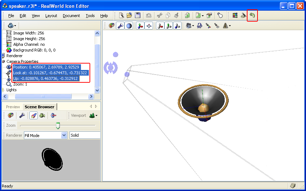Select the Alpha Channel: no row
The width and height of the screenshot is (306, 191).
click(29, 44)
